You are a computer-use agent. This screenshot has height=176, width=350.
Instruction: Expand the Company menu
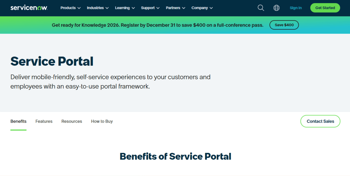(202, 8)
